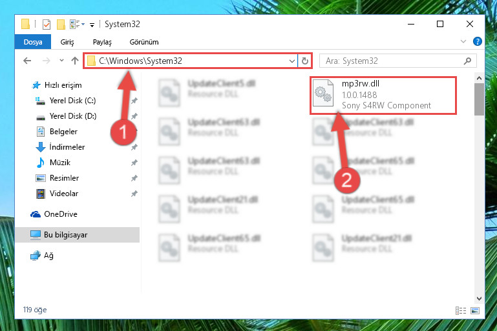
Task: Switch to large icons view layout
Action: tap(475, 311)
